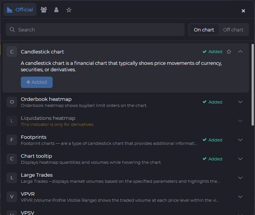Click the C letter badge of Chart tooltip
Viewport: 255px width, 215px height.
12,159
